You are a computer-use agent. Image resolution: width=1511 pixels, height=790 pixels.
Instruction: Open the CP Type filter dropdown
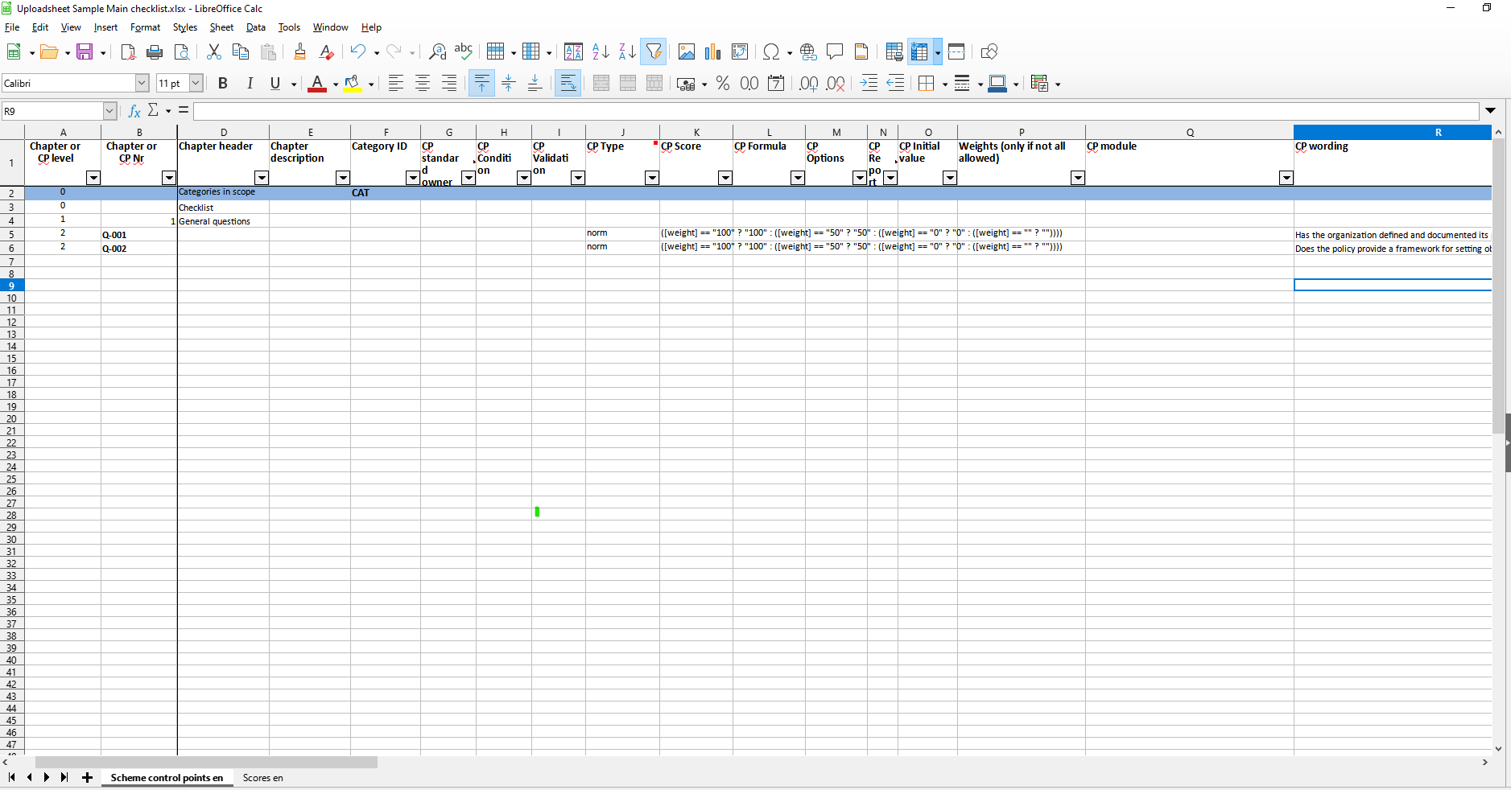651,178
